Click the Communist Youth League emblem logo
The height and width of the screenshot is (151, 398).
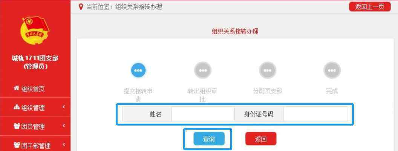tap(35, 31)
